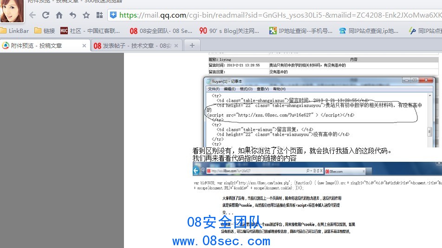This screenshot has height=248, width=442.
Task: Click the script src xss.08sec.com line
Action: (x=281, y=115)
